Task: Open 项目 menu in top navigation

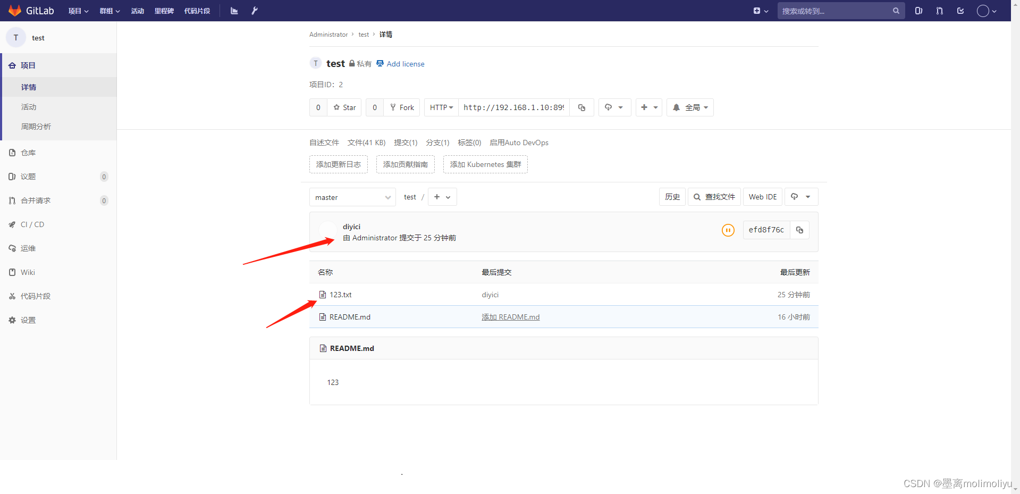Action: point(78,11)
